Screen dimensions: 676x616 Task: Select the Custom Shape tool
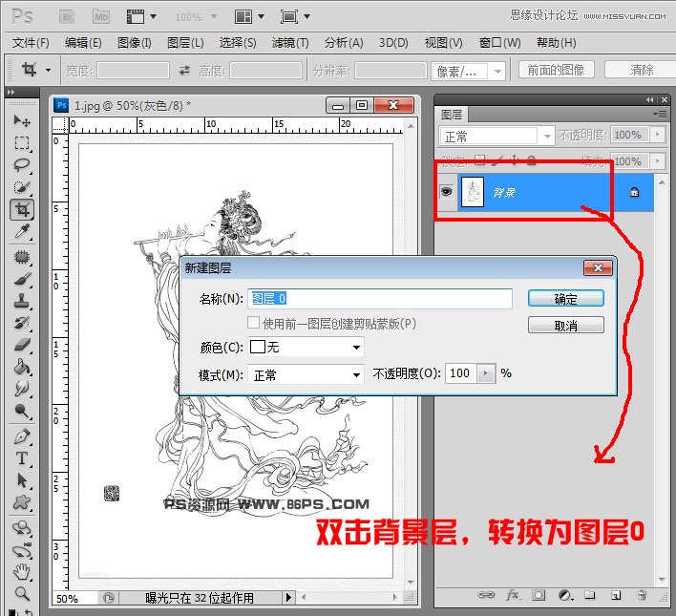[x=22, y=502]
